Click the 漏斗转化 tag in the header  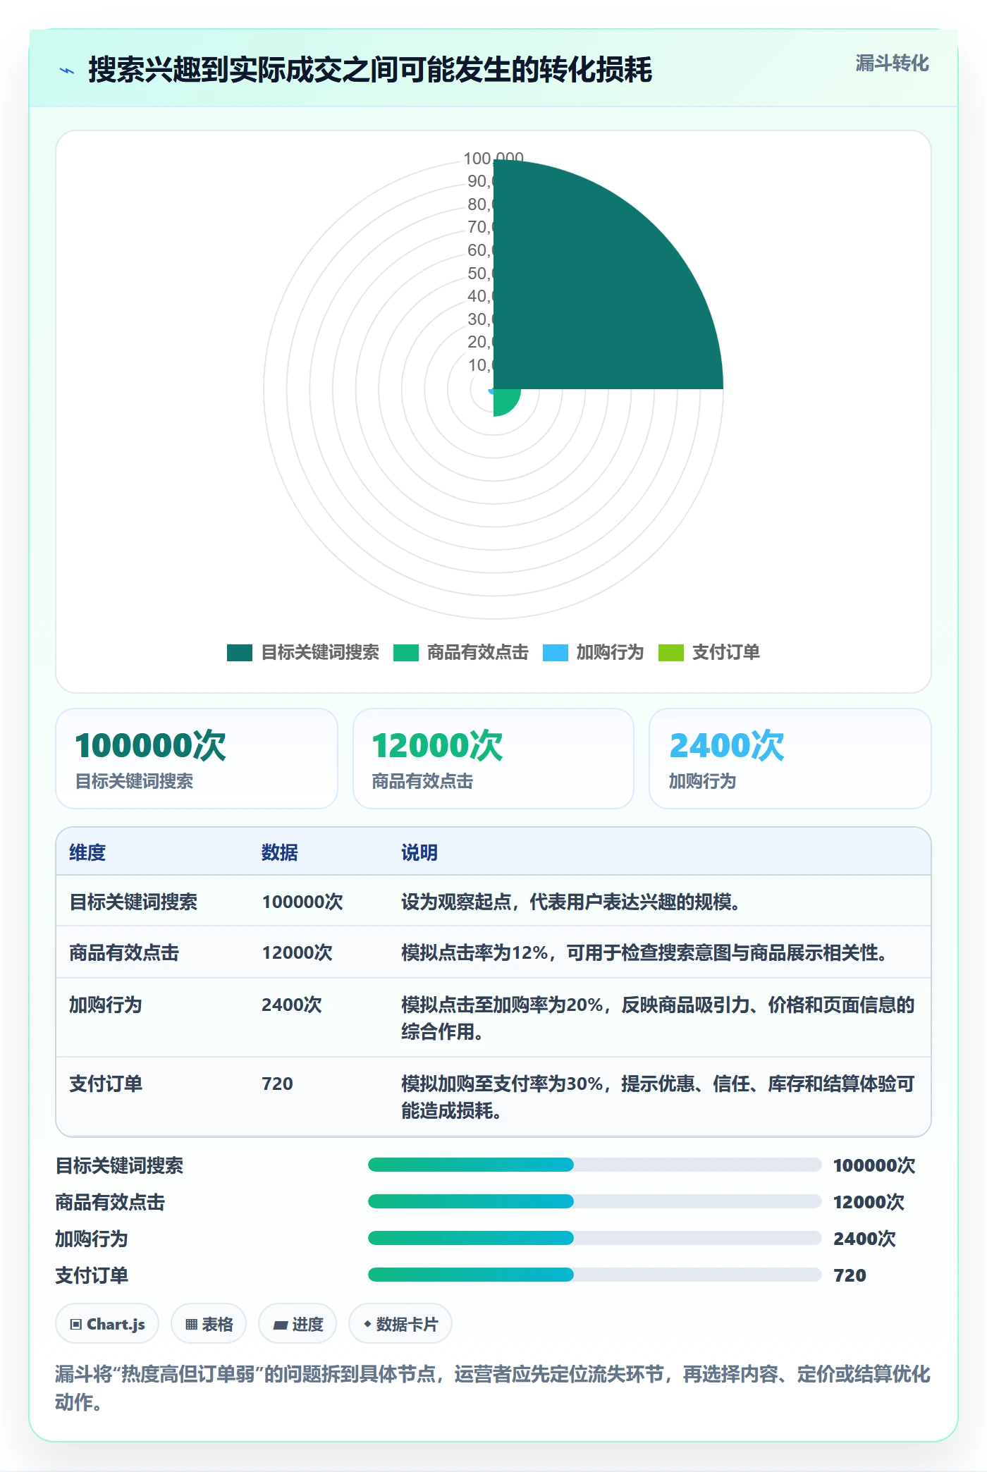892,63
